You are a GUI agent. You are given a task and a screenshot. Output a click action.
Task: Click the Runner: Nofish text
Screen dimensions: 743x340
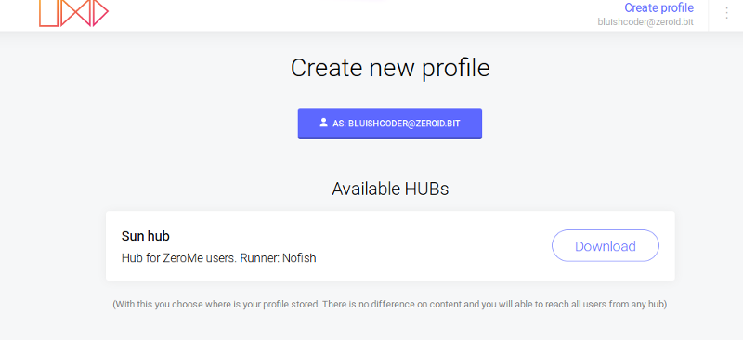[x=278, y=258]
